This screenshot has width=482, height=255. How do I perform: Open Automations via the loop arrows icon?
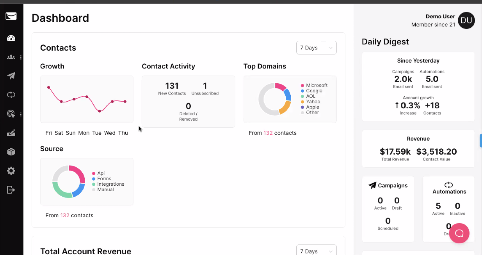pos(11,95)
